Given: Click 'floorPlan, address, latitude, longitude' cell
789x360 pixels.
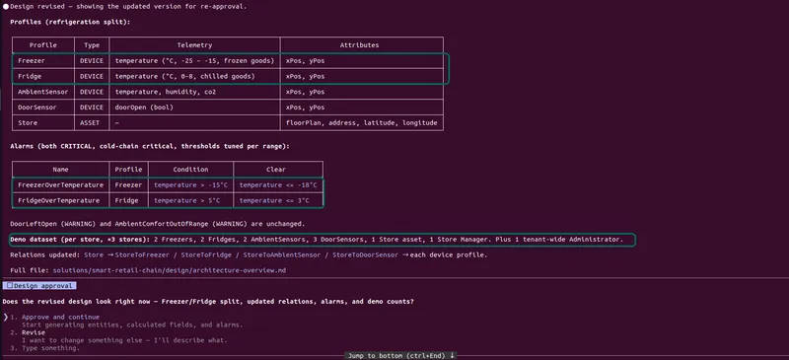Looking at the screenshot, I should (x=362, y=123).
